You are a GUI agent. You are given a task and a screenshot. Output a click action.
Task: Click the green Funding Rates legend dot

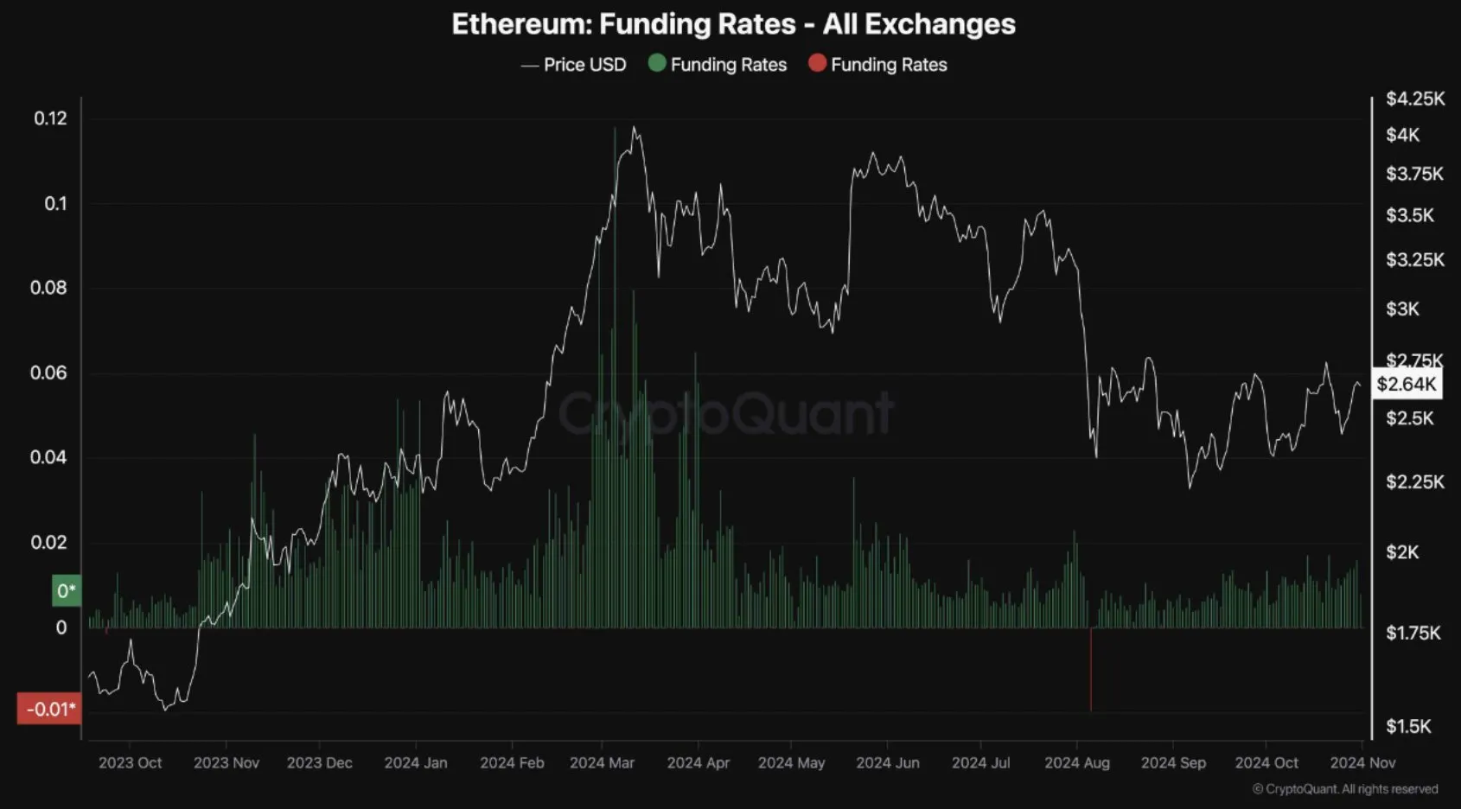(x=657, y=63)
